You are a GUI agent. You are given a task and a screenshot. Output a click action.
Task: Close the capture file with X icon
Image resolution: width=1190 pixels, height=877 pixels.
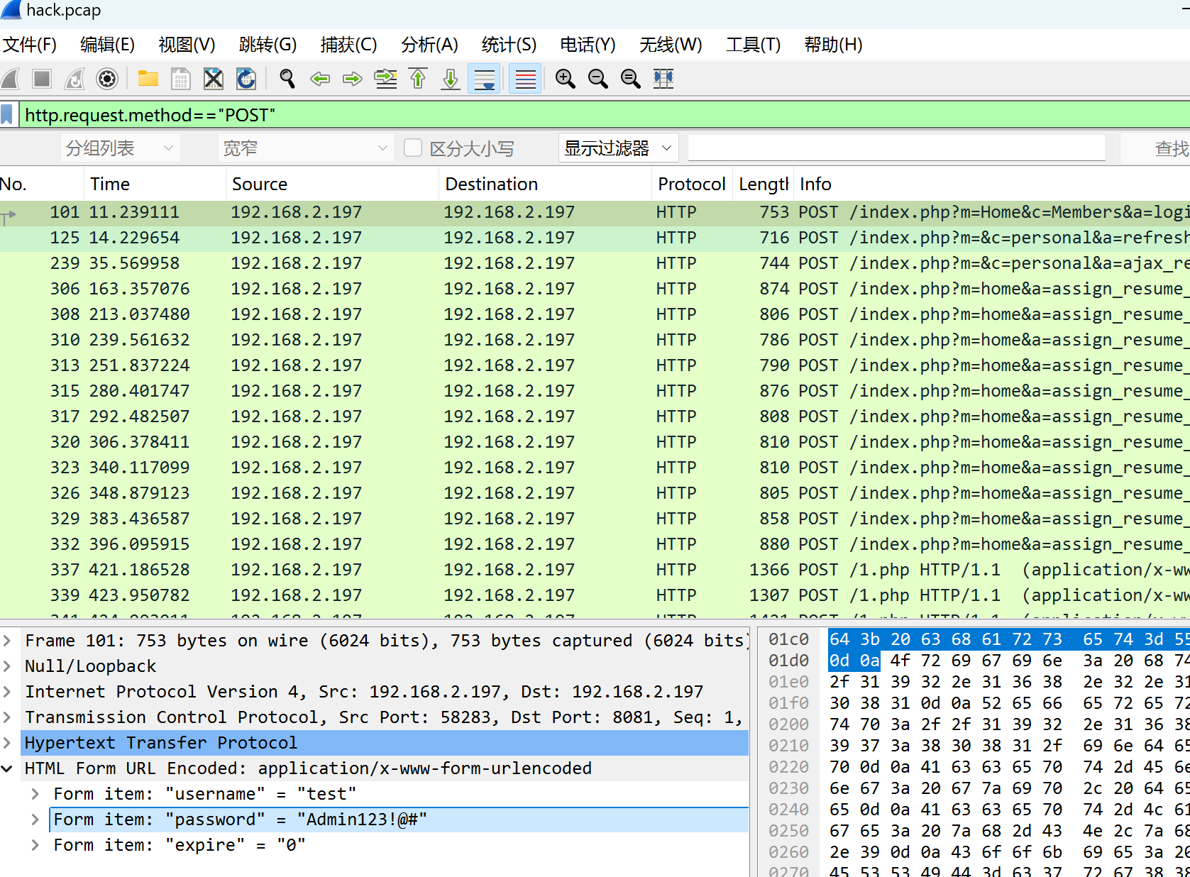(x=214, y=79)
